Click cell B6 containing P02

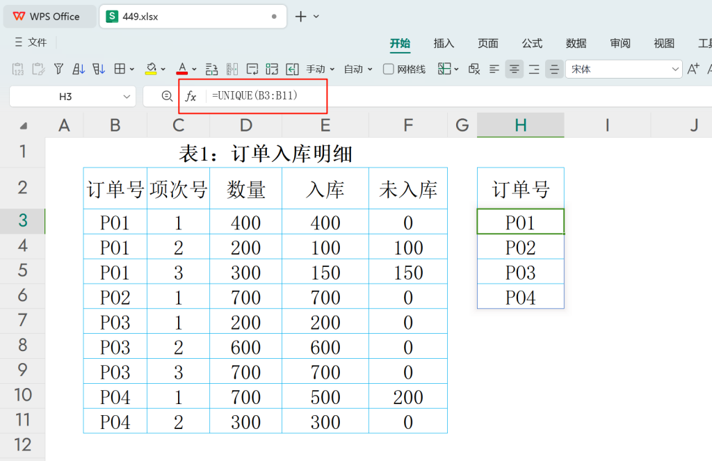(x=115, y=297)
